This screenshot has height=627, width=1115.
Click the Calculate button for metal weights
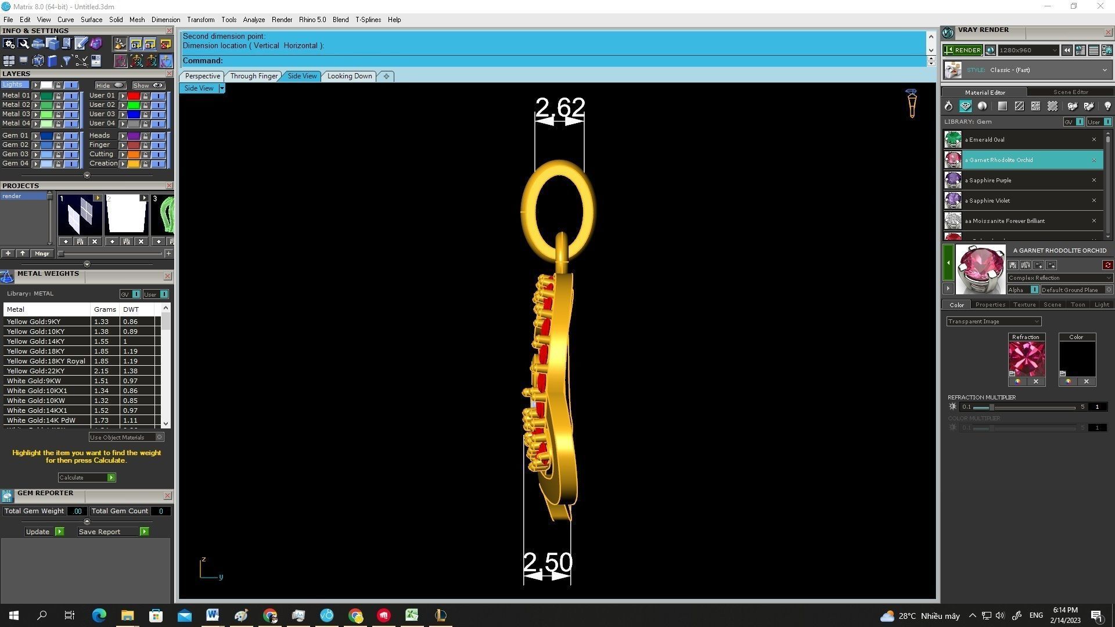click(x=87, y=477)
